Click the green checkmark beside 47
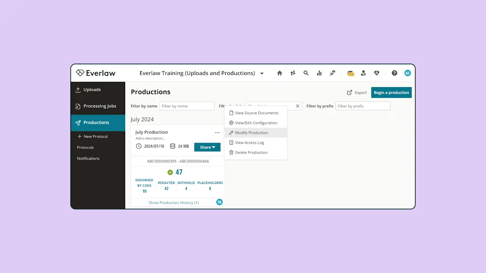Viewport: 486px width, 273px height. coord(170,172)
